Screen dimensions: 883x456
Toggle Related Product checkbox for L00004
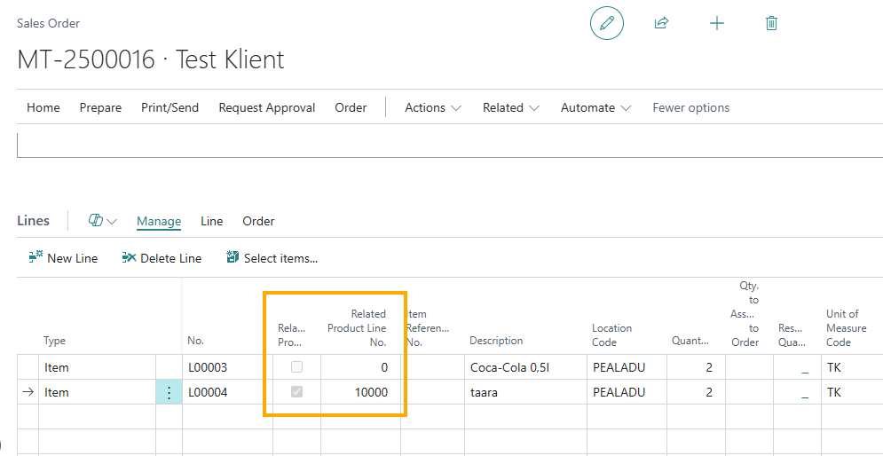[296, 392]
